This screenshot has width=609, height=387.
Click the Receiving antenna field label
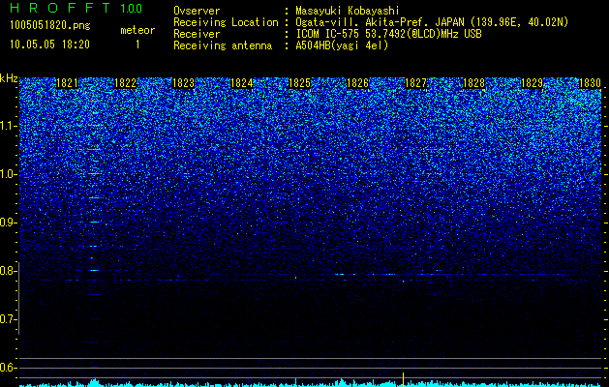tap(223, 45)
